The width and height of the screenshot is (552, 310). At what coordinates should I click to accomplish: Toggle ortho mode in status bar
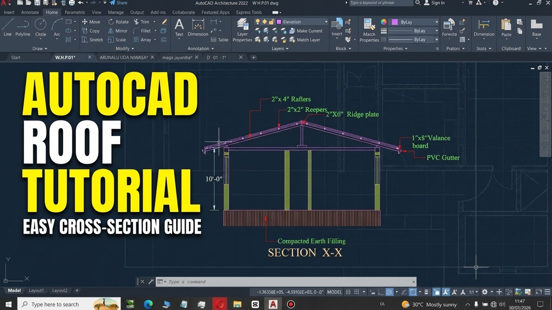[x=380, y=292]
